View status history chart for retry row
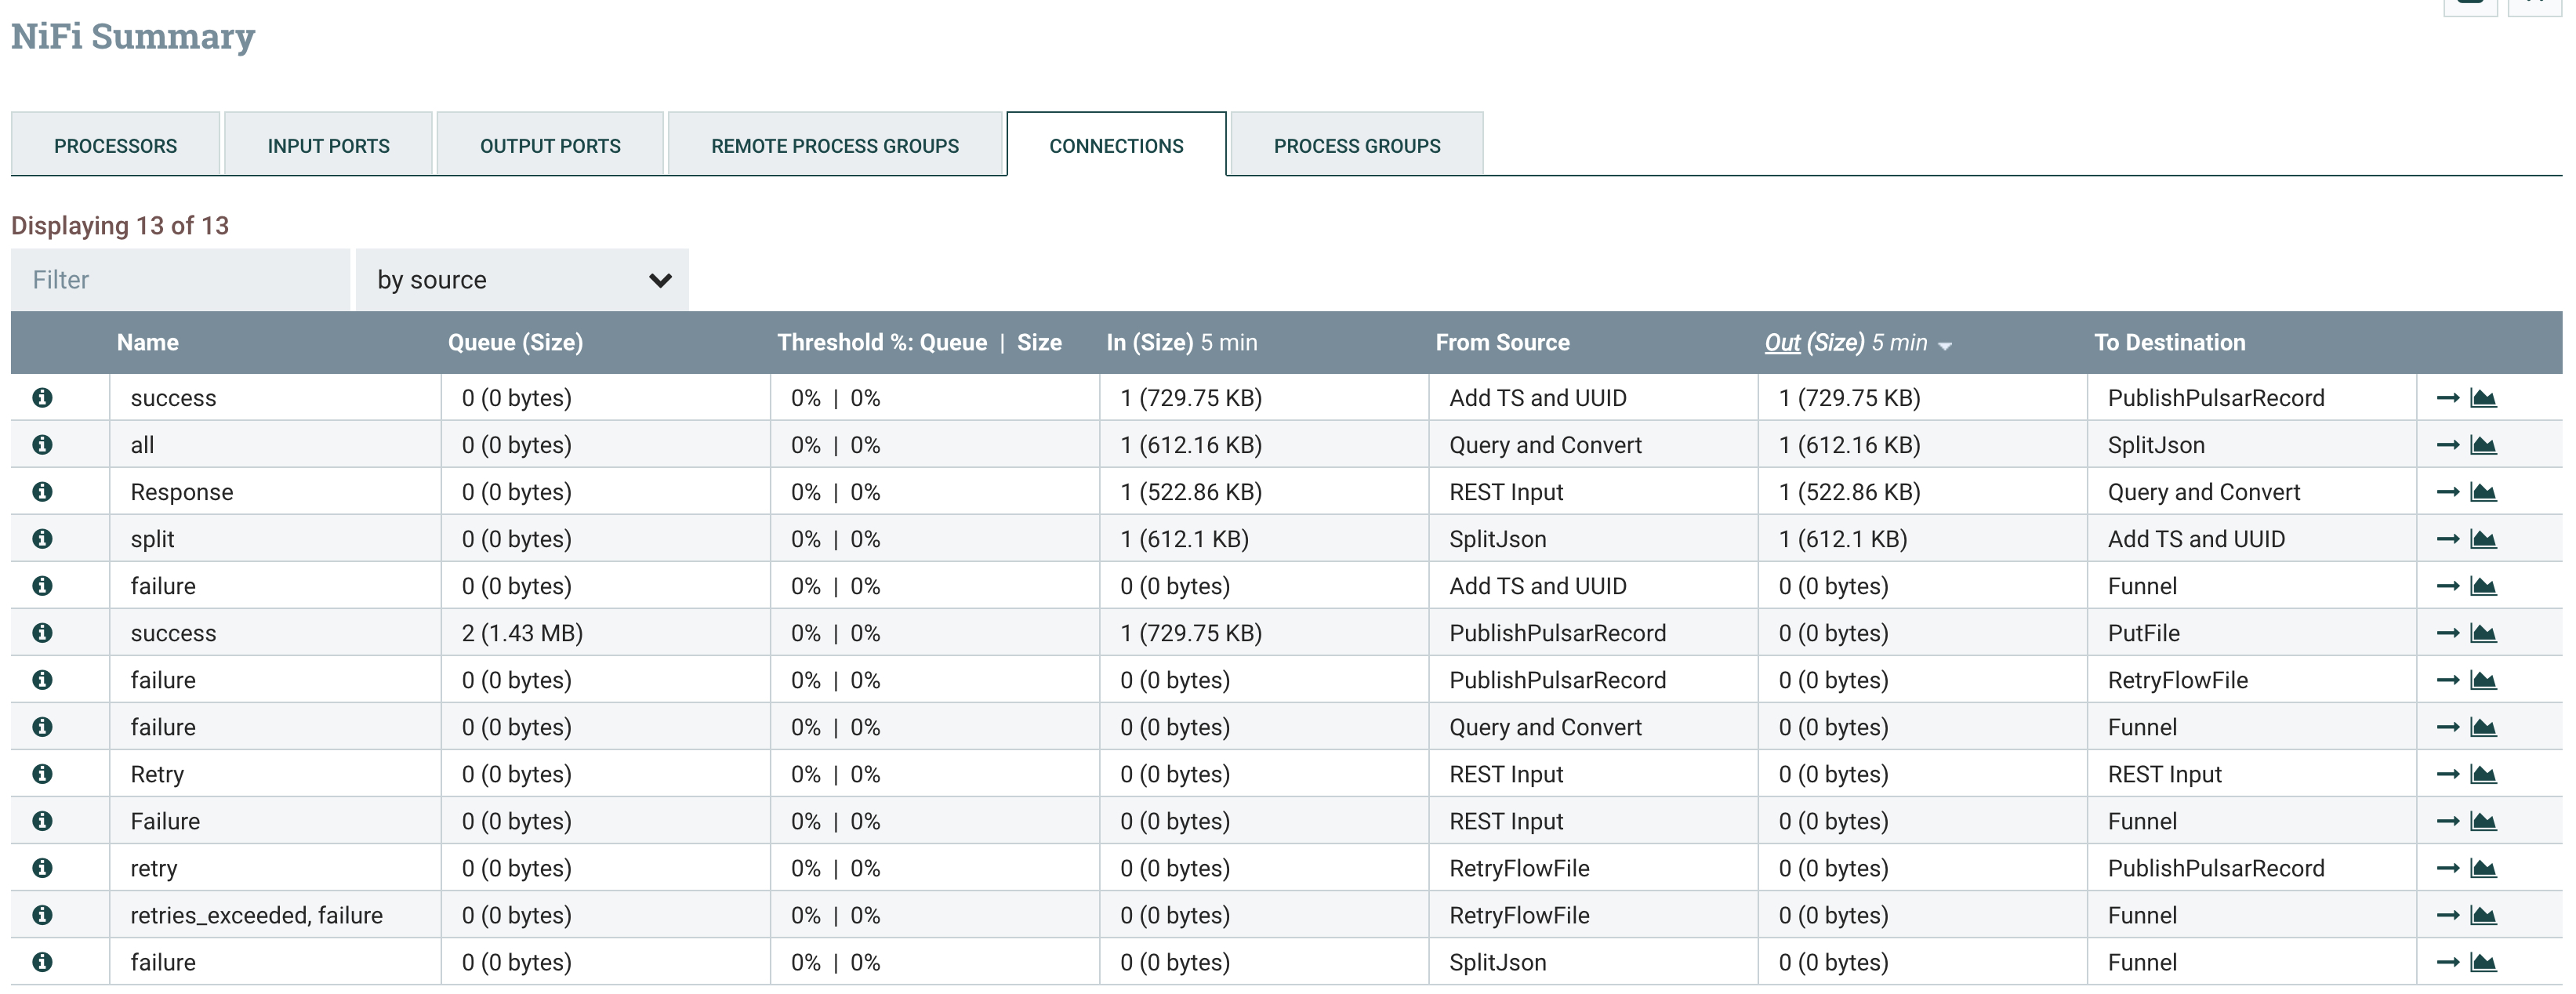2576x994 pixels. pyautogui.click(x=2483, y=868)
